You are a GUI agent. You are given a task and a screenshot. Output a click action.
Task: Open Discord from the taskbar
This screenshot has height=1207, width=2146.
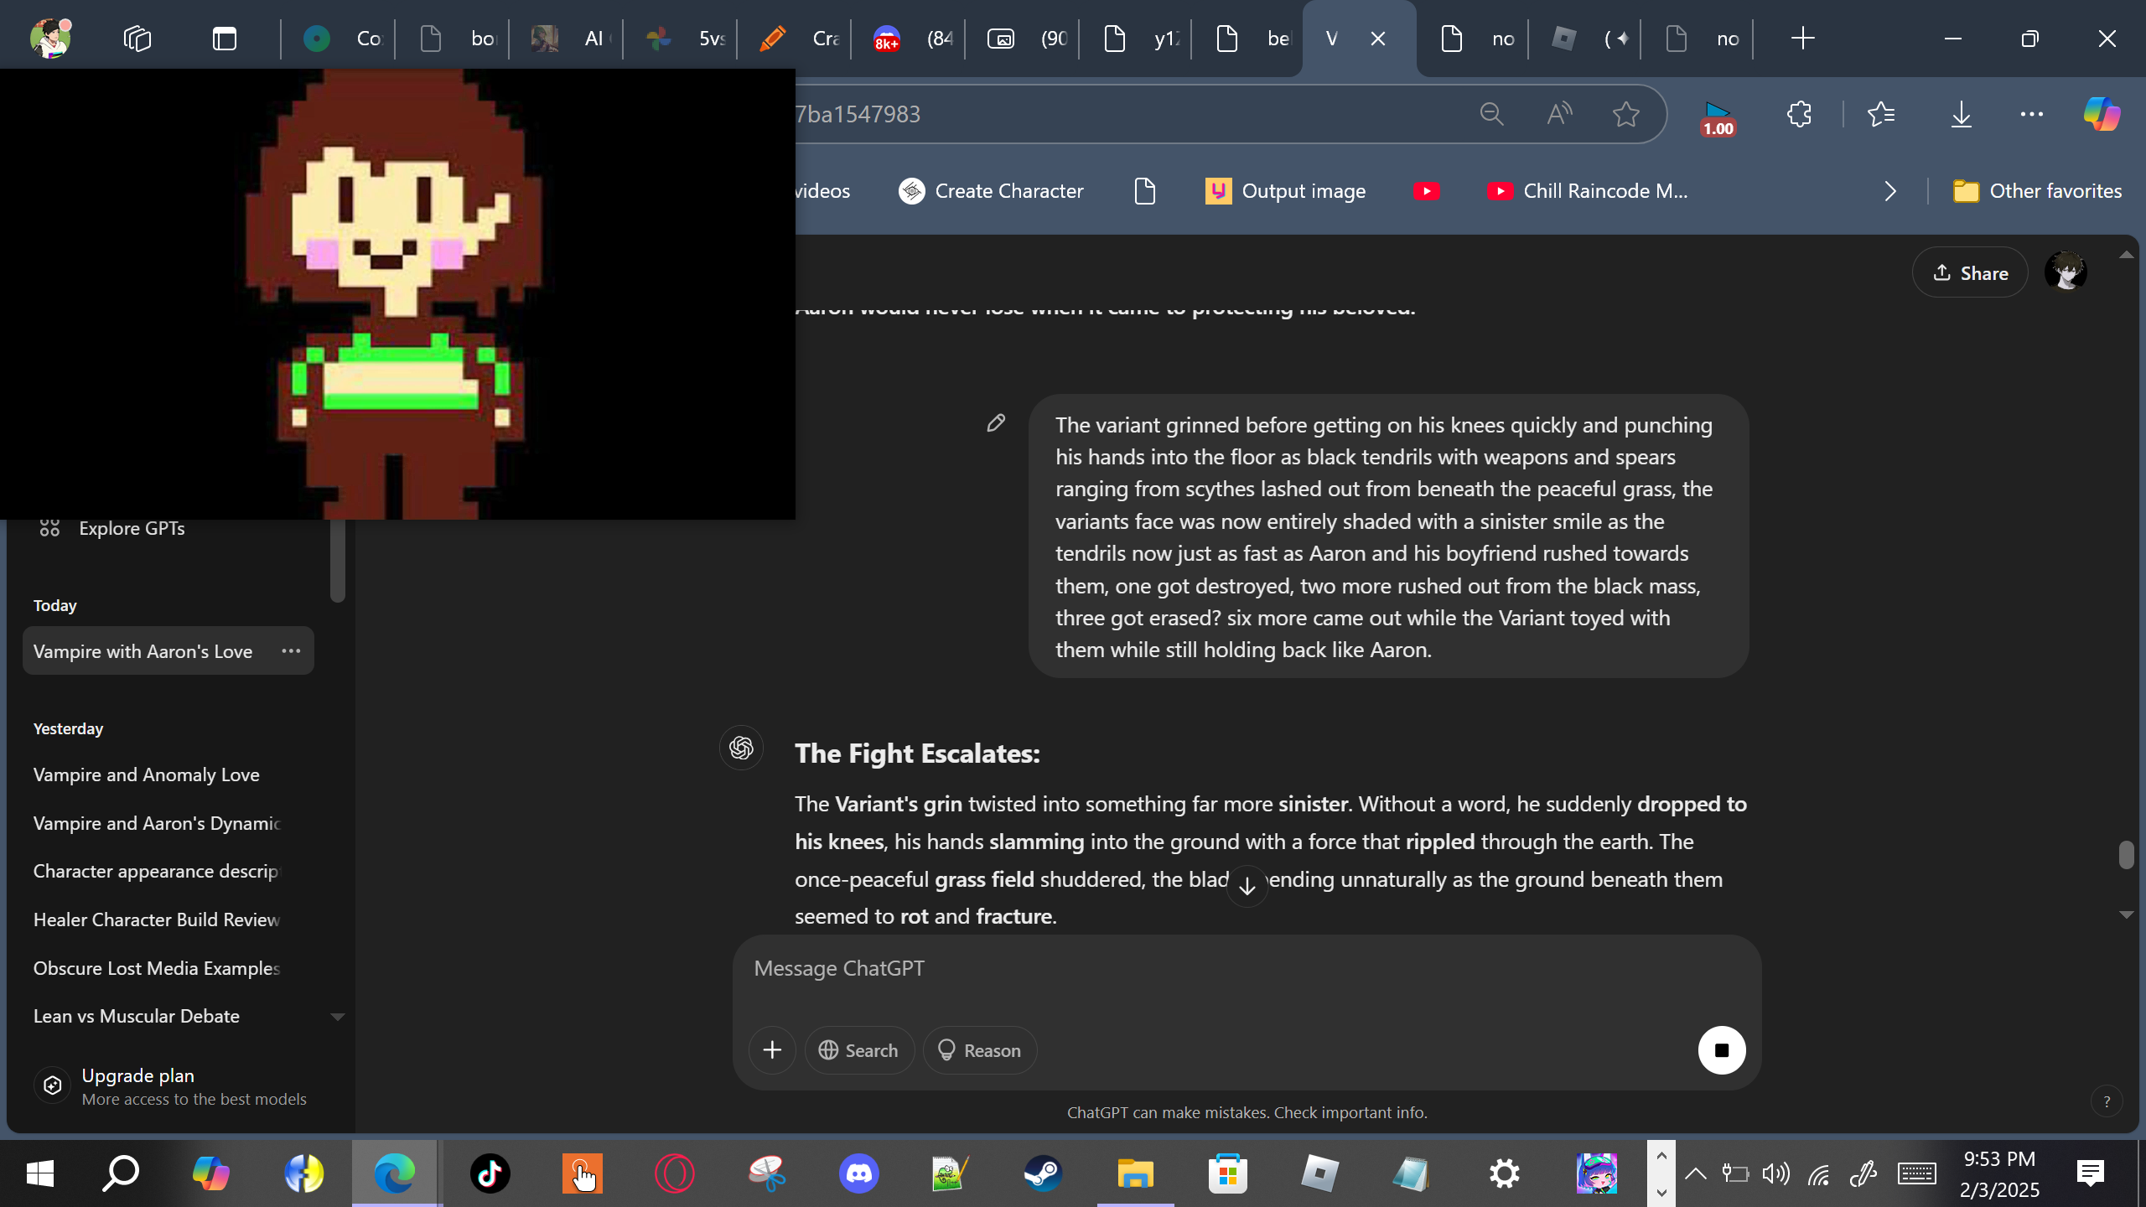[858, 1173]
